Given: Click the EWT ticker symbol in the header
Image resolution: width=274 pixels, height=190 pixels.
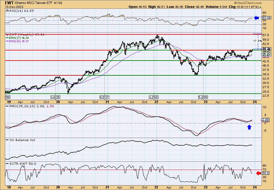Looking at the screenshot, I should (x=9, y=3).
